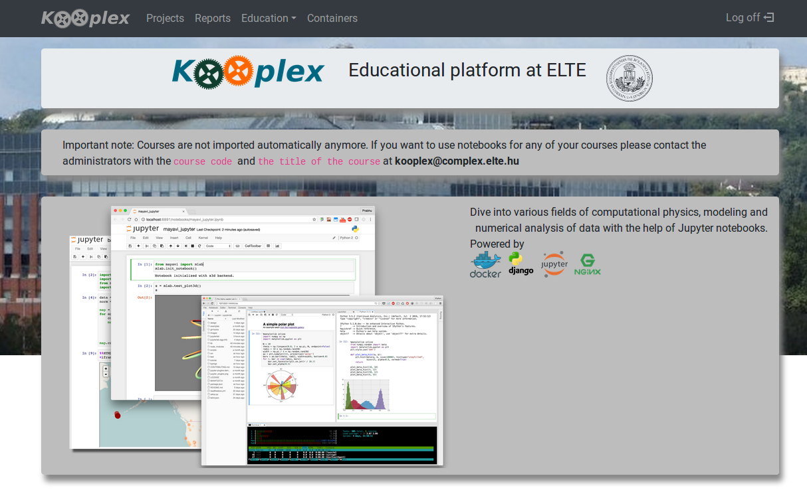
Task: Expand the Education dropdown menu
Action: click(x=269, y=18)
